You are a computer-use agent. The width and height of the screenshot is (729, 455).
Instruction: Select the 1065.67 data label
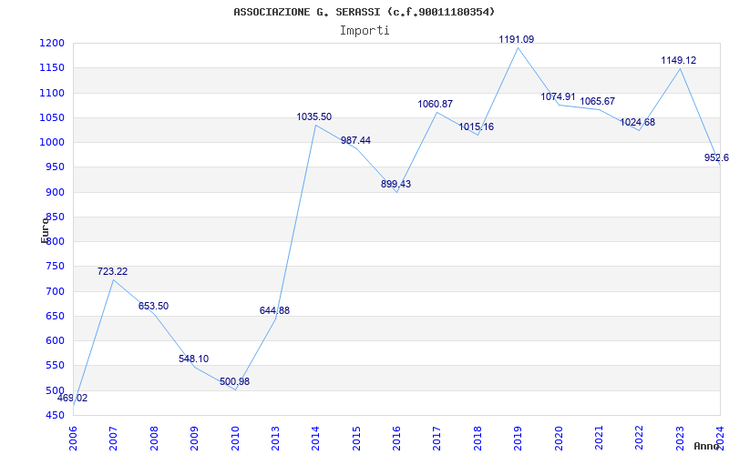pyautogui.click(x=598, y=101)
